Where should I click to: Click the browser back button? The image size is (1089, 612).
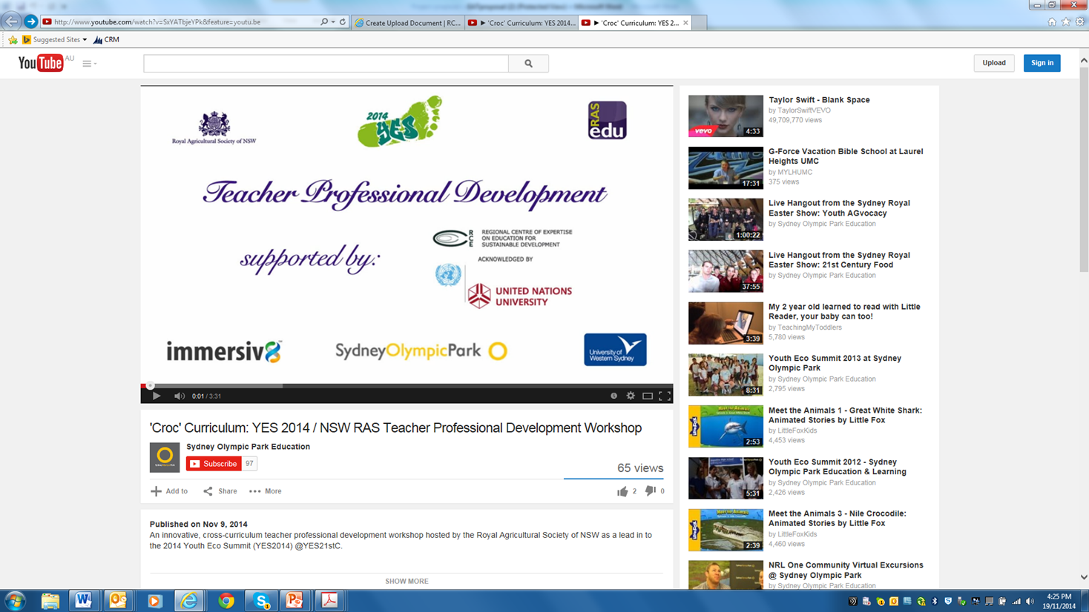11,21
